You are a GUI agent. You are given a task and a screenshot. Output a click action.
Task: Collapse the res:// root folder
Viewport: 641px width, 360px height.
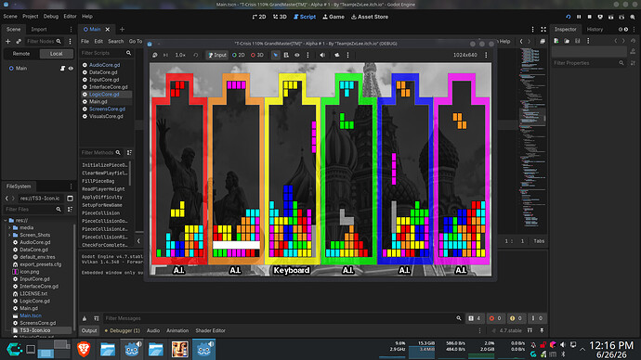6,221
